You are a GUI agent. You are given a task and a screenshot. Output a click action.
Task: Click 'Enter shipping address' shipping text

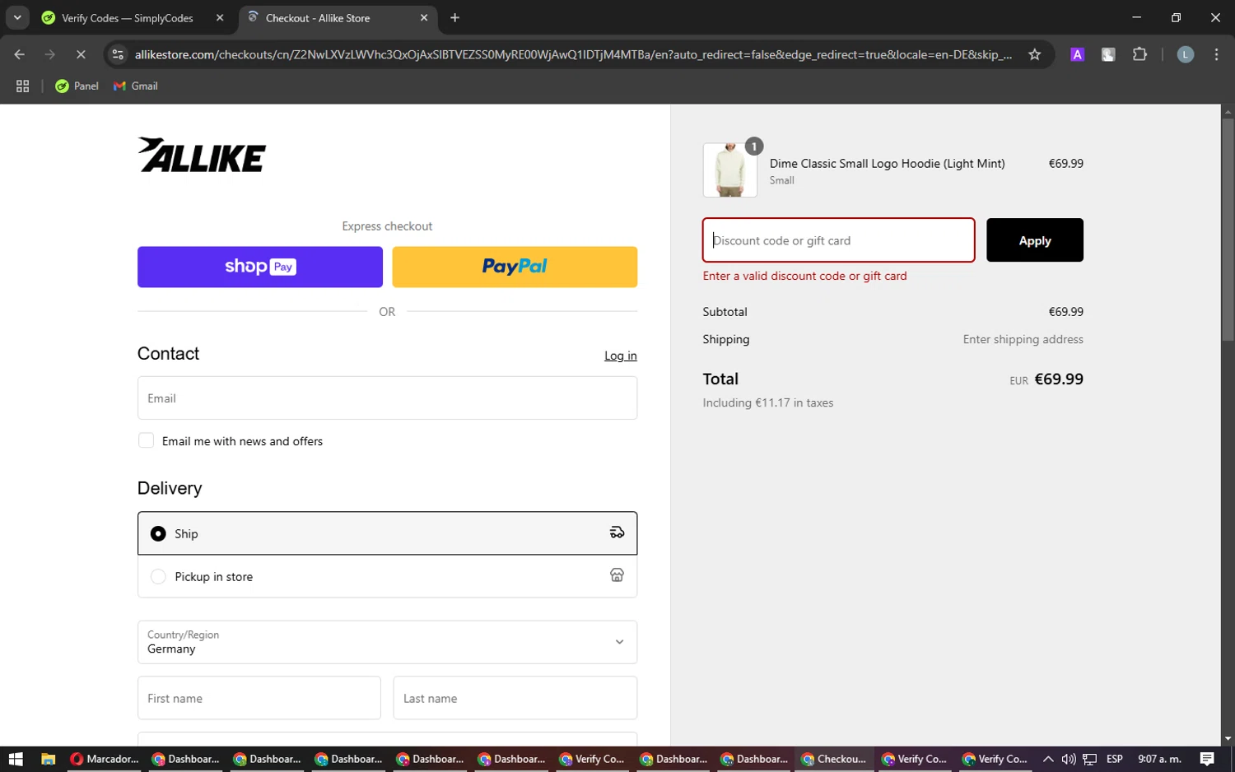(1023, 339)
